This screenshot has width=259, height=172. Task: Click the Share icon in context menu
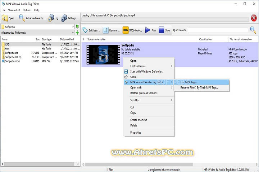[126, 77]
